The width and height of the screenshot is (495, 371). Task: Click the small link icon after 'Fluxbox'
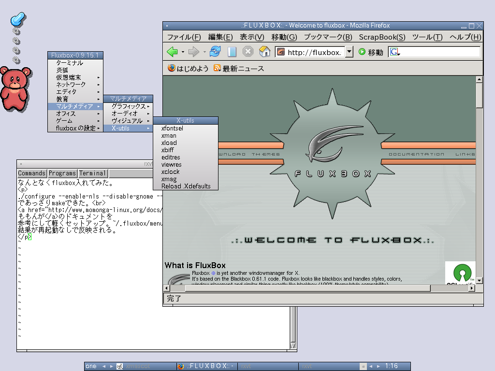[213, 273]
